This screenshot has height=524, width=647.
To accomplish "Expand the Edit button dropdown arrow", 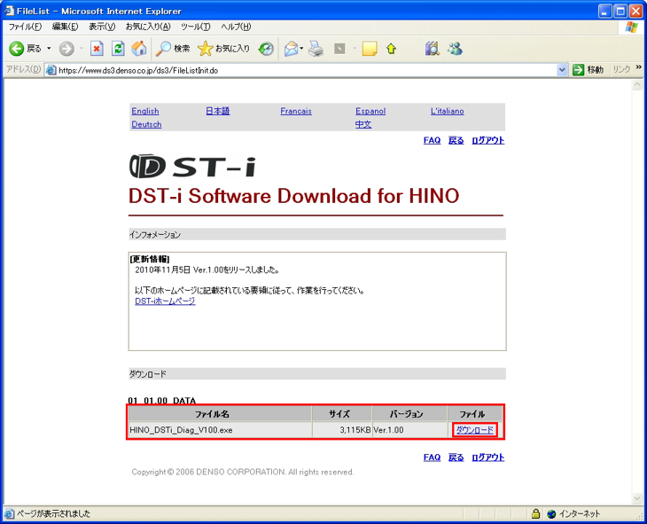I will click(x=354, y=49).
